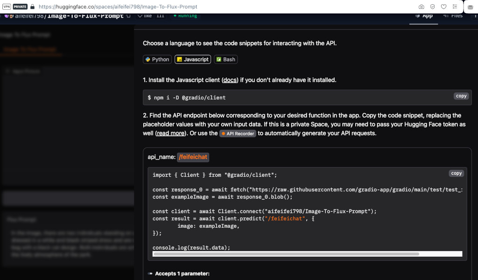Click the Running status badge
The height and width of the screenshot is (280, 478).
(x=185, y=15)
